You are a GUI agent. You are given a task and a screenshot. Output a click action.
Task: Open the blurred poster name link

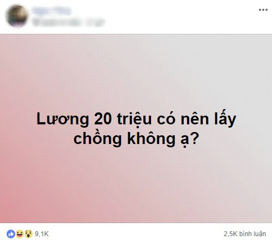click(51, 10)
